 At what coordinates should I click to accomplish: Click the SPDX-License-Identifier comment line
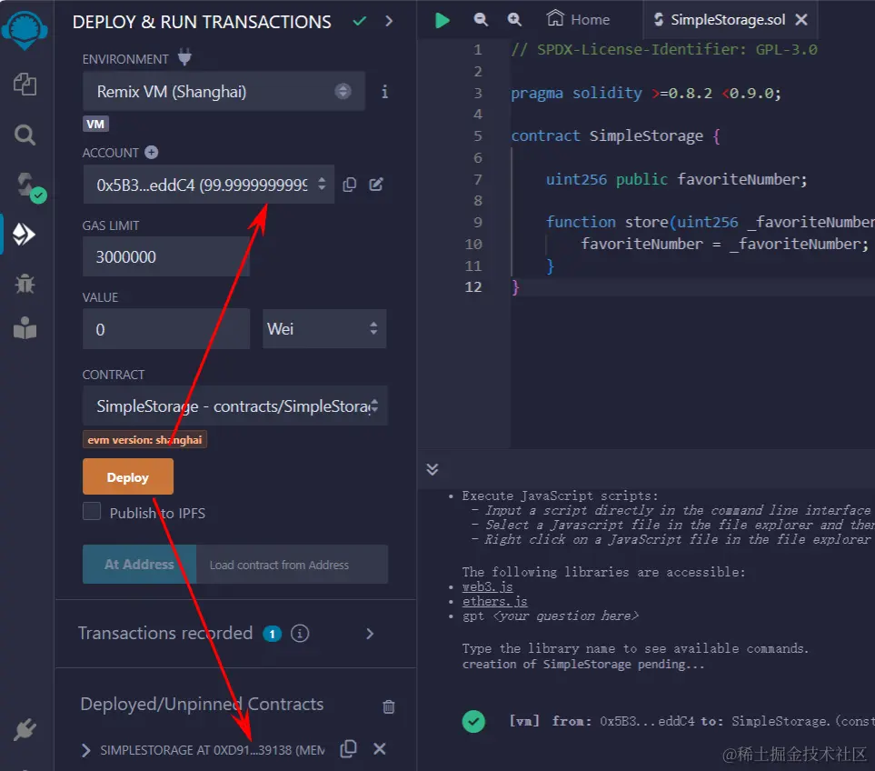[664, 50]
